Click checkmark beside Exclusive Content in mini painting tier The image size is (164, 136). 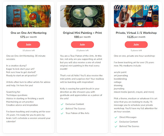click(x=62, y=104)
